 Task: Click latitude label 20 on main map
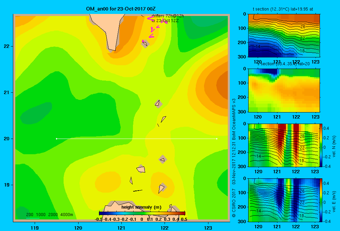point(7,139)
